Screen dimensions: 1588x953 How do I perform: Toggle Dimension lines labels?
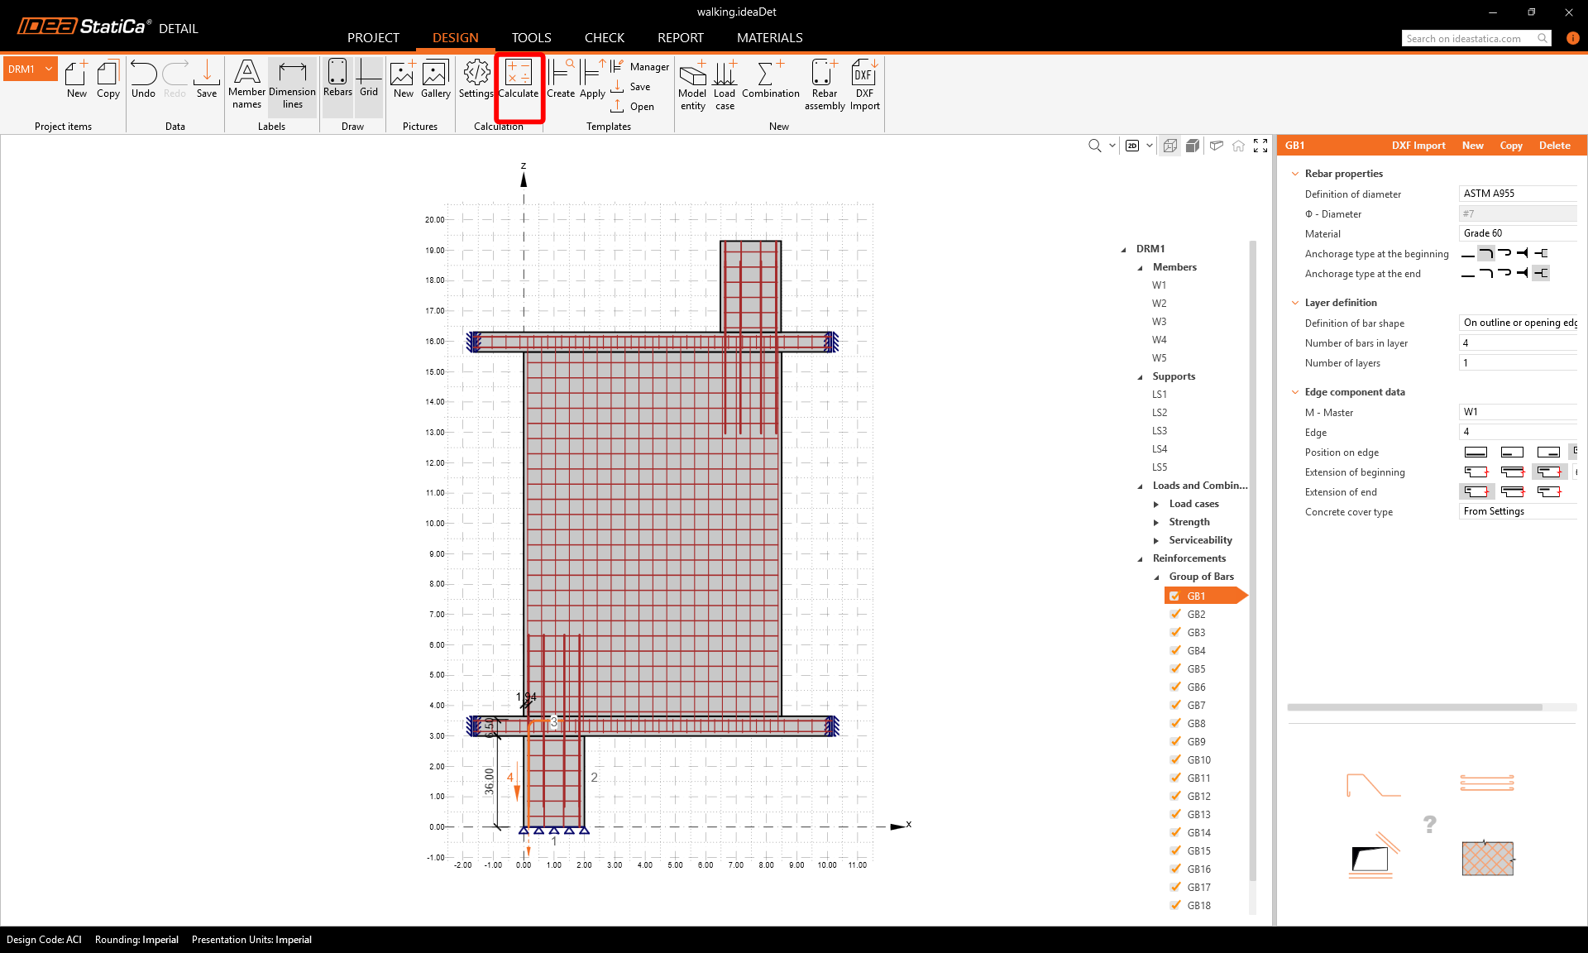click(x=292, y=74)
